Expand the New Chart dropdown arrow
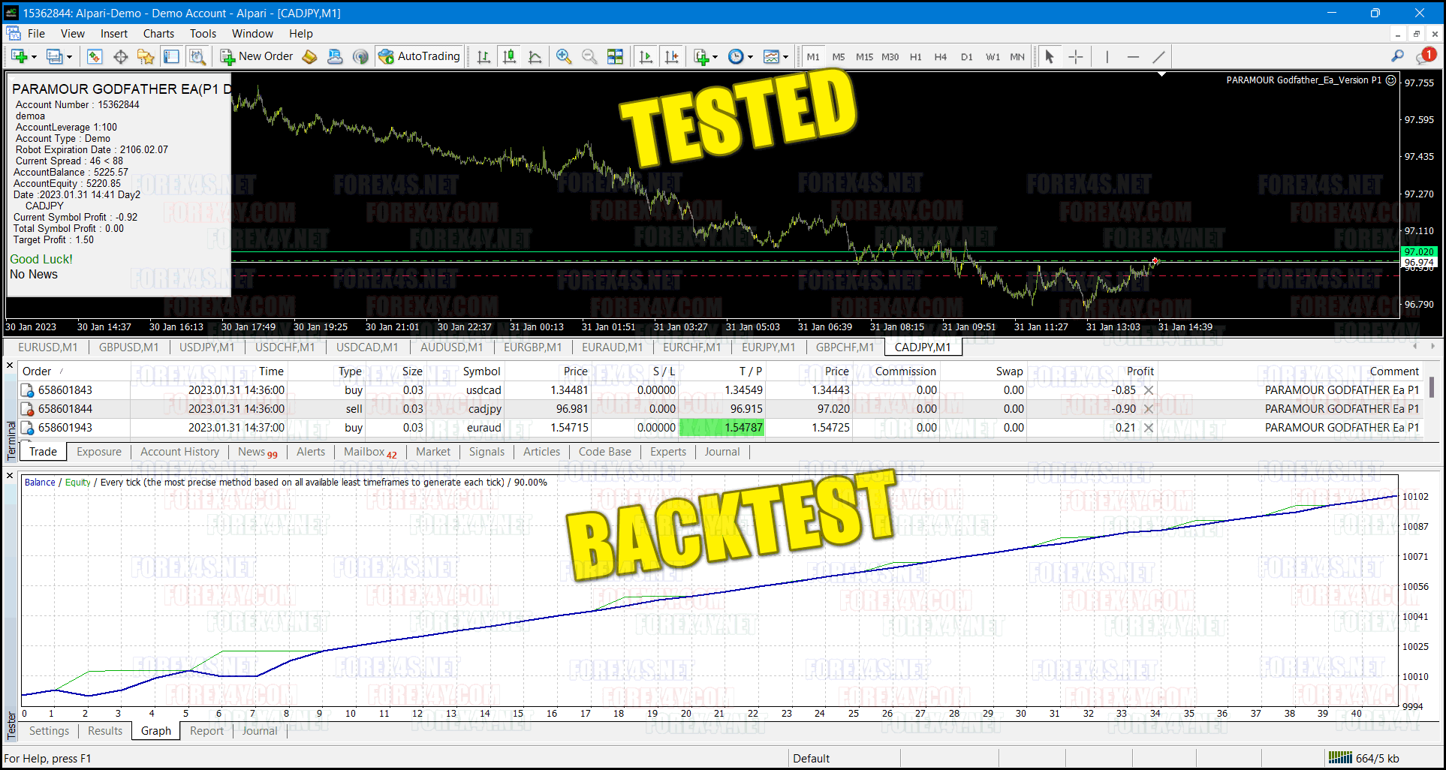The width and height of the screenshot is (1446, 770). click(34, 57)
